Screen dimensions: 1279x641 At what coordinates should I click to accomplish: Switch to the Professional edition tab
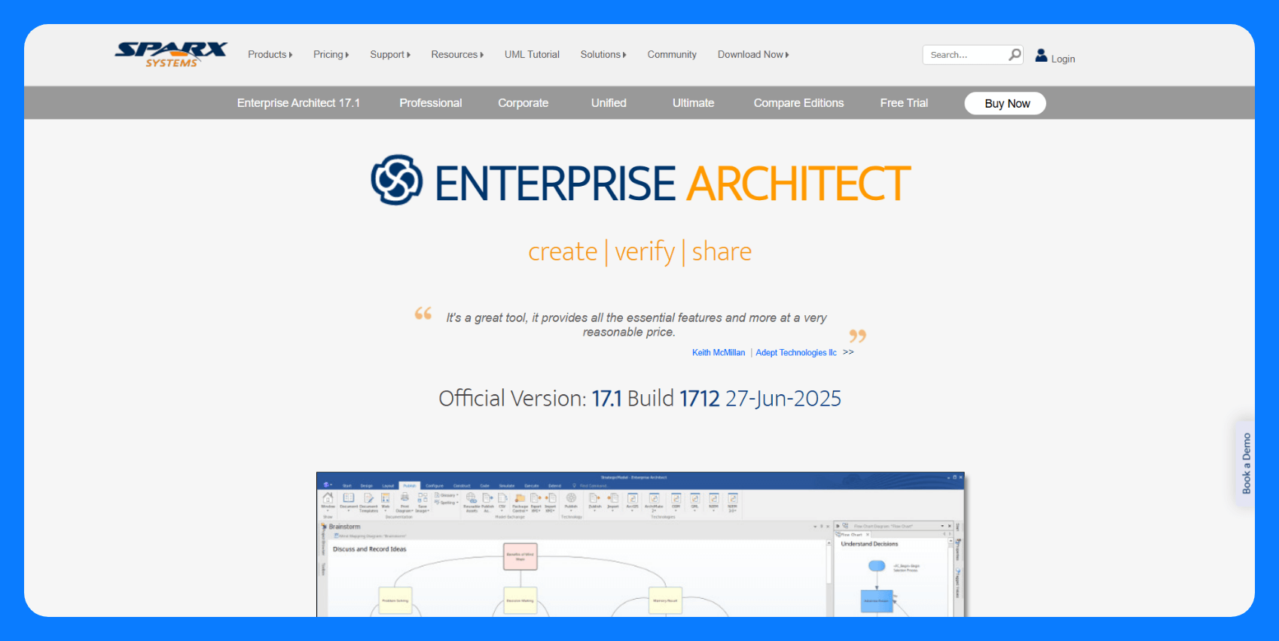point(431,103)
